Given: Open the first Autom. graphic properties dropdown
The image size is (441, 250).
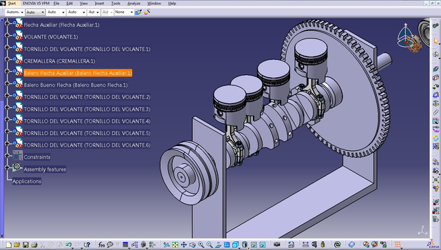Looking at the screenshot, I should tap(14, 12).
